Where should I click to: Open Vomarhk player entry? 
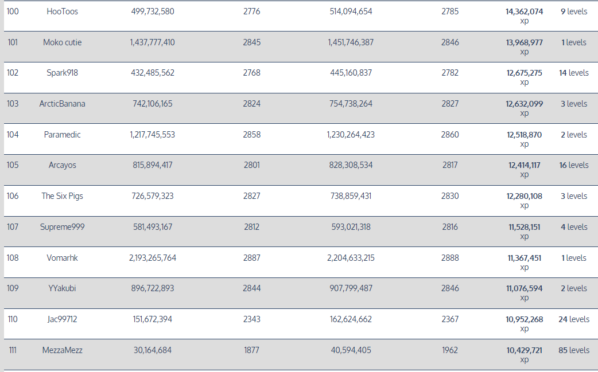[x=62, y=258]
